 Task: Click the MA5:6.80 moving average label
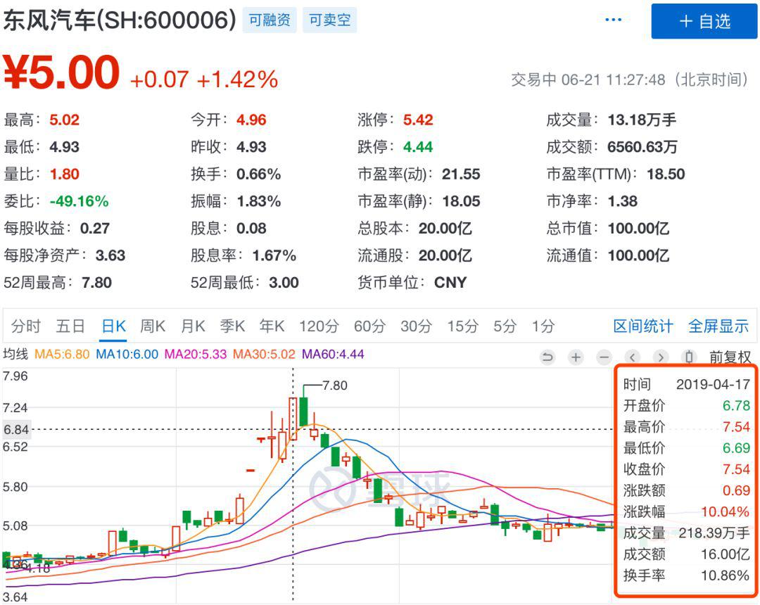coord(62,355)
